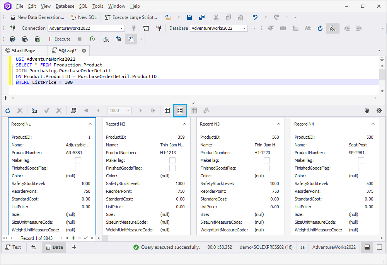Image resolution: width=387 pixels, height=265 pixels.
Task: Click the Undo arrow icon
Action: pyautogui.click(x=255, y=17)
